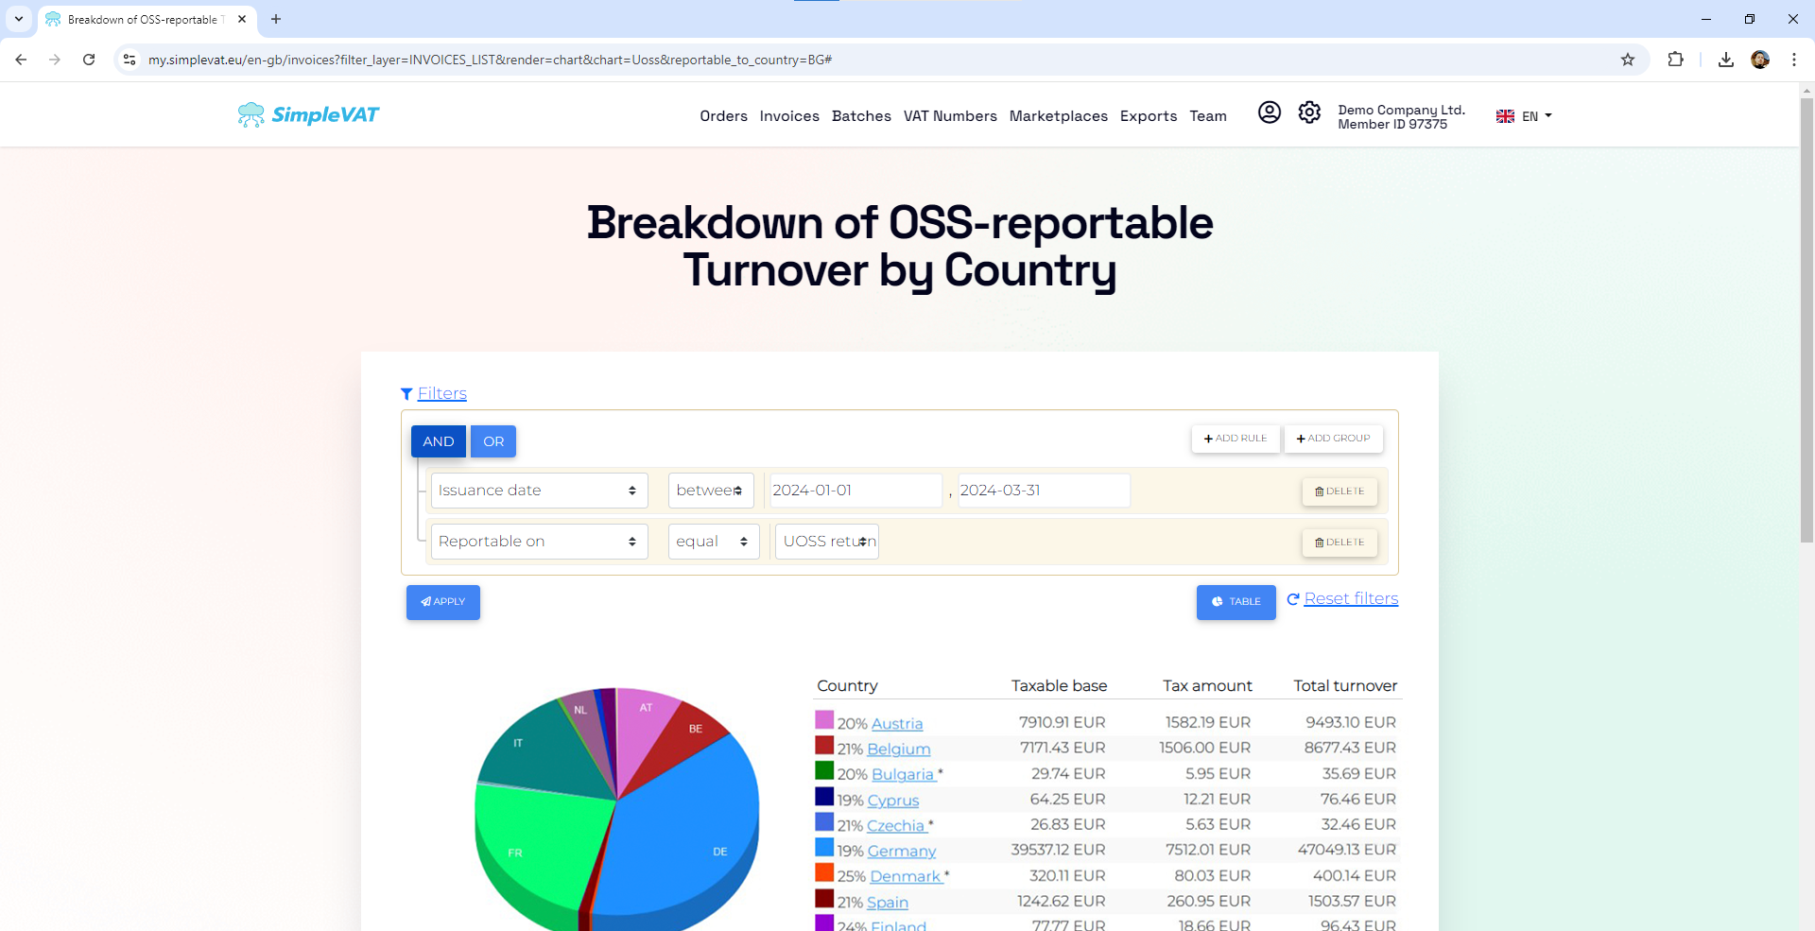
Task: Open the Marketplaces menu
Action: 1058,116
